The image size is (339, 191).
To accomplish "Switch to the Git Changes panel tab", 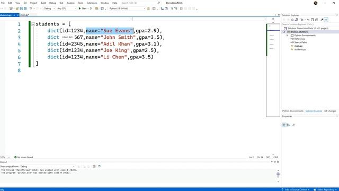I will tap(330, 111).
